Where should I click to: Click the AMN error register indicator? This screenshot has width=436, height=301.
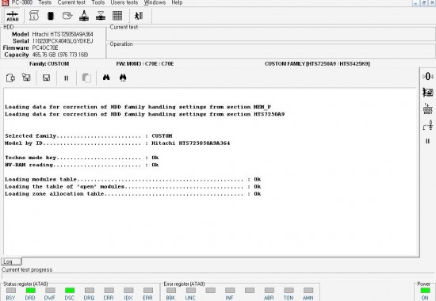coord(308,291)
